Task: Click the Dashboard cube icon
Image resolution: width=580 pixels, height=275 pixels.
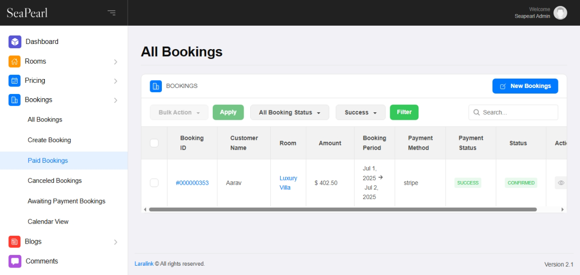Action: point(15,42)
